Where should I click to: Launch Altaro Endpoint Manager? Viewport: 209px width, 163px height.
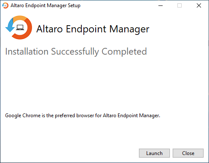154,153
